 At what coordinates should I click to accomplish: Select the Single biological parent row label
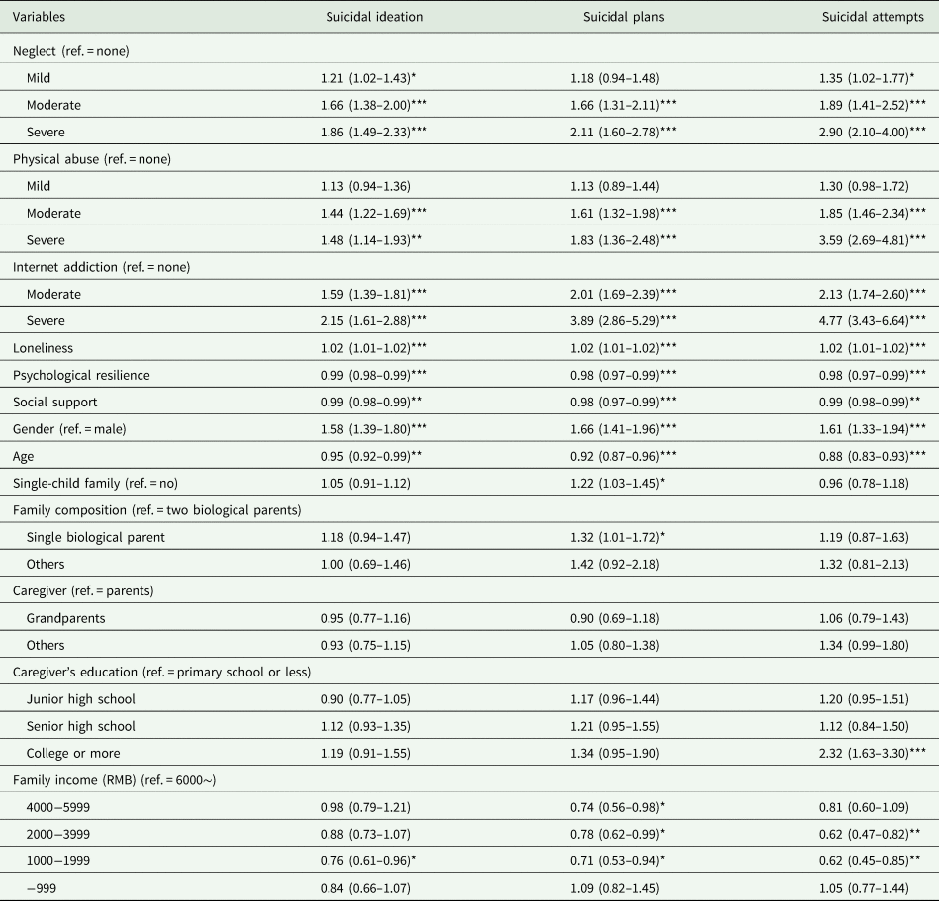[96, 537]
